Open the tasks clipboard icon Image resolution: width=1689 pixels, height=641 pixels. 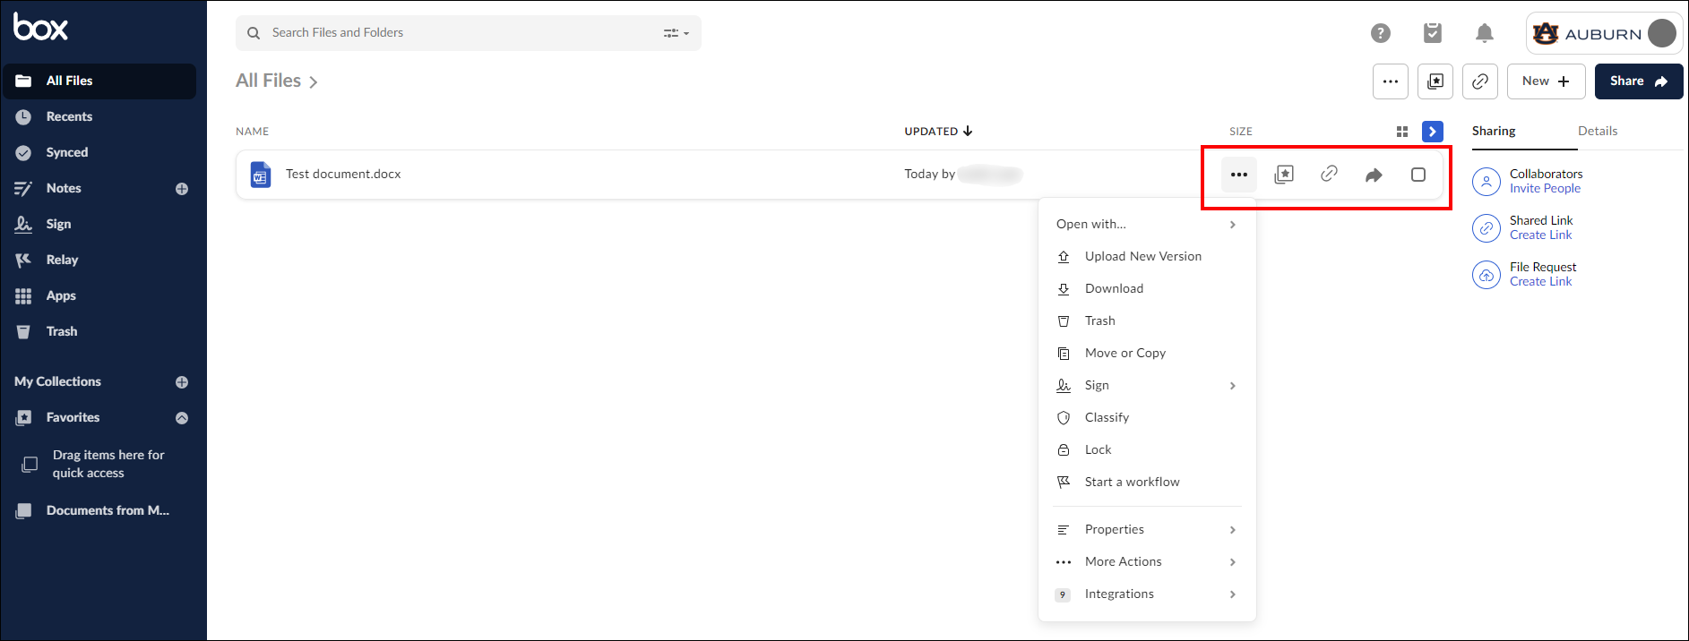[1433, 33]
